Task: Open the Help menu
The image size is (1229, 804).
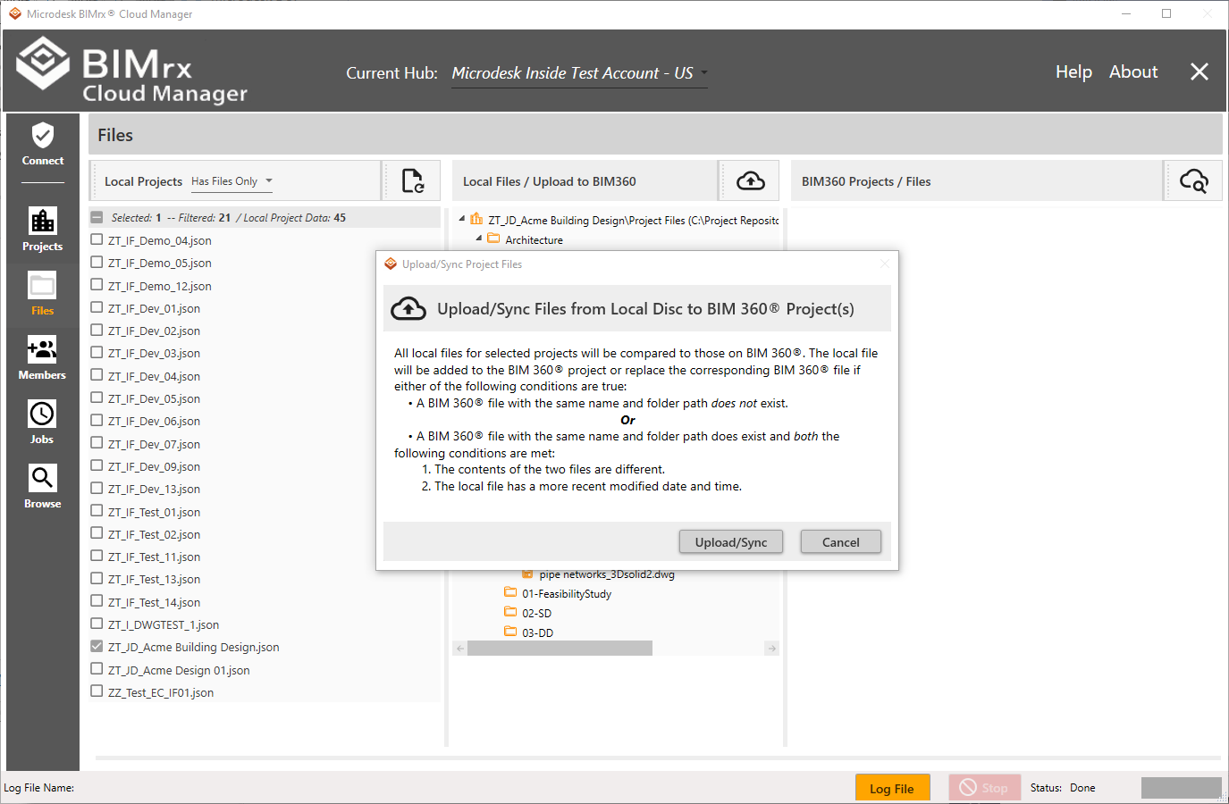Action: (1073, 72)
